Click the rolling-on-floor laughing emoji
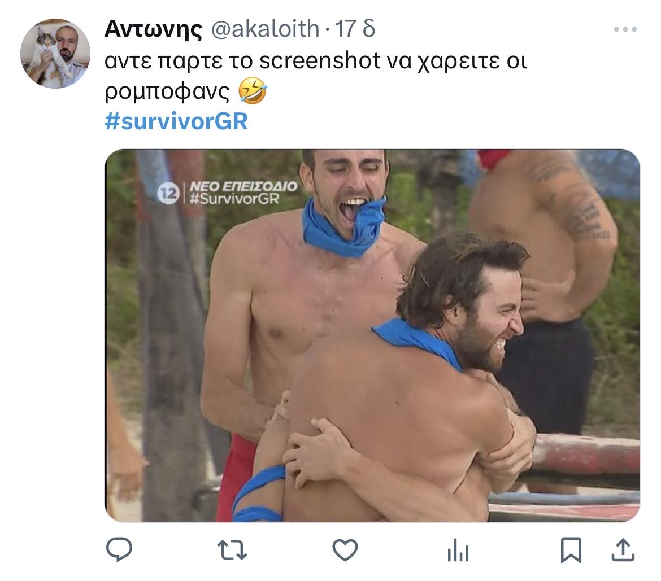This screenshot has width=661, height=581. (x=253, y=90)
